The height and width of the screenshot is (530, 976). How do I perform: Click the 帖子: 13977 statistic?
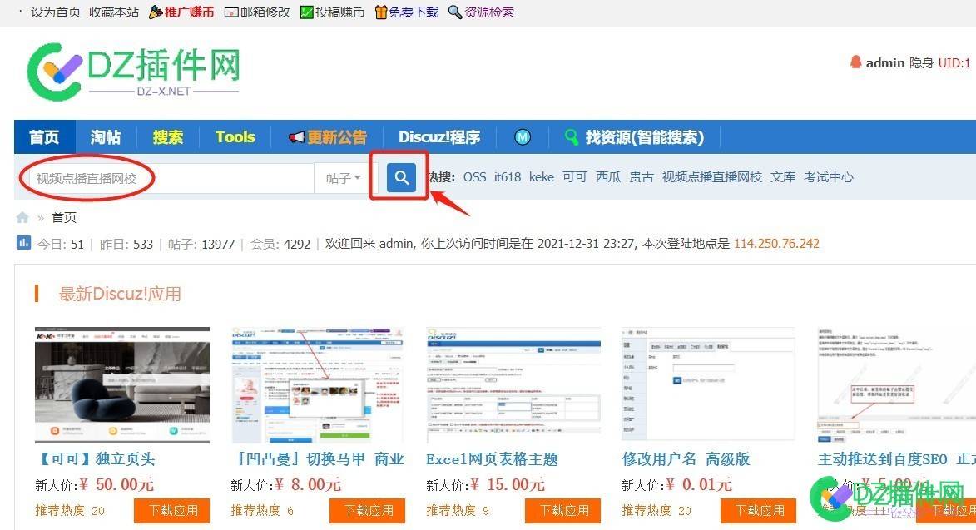point(201,244)
